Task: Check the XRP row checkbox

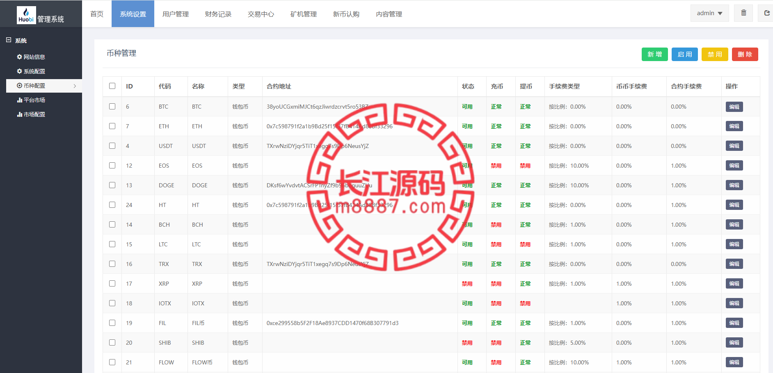Action: pyautogui.click(x=112, y=284)
